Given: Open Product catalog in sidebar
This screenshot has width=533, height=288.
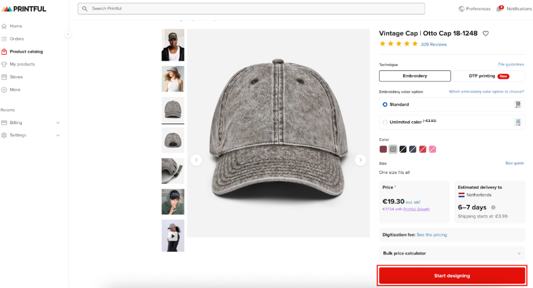Looking at the screenshot, I should click(26, 52).
